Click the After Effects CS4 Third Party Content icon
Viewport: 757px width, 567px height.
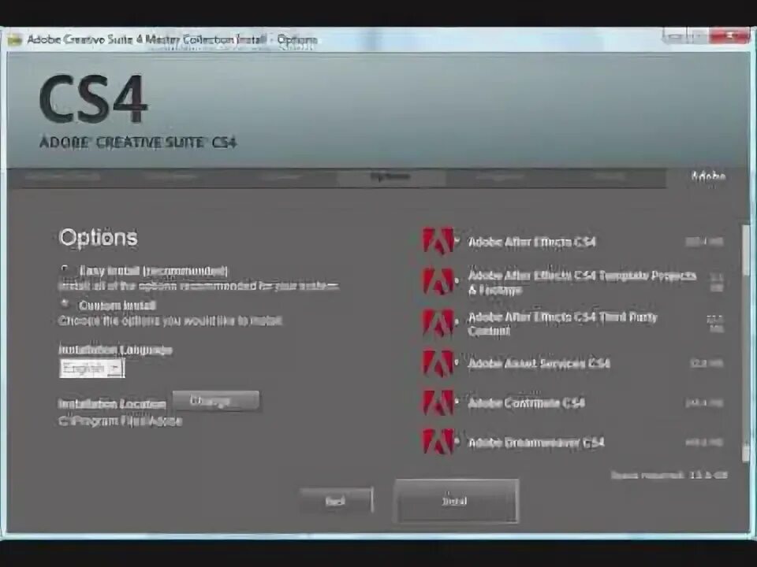click(x=438, y=323)
